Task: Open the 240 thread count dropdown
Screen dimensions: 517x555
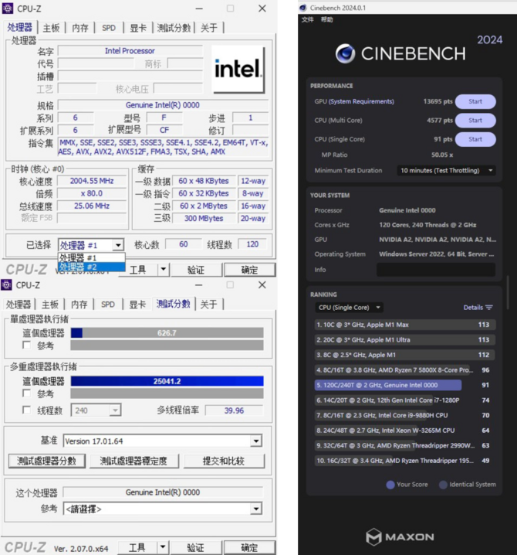Action: coord(115,410)
